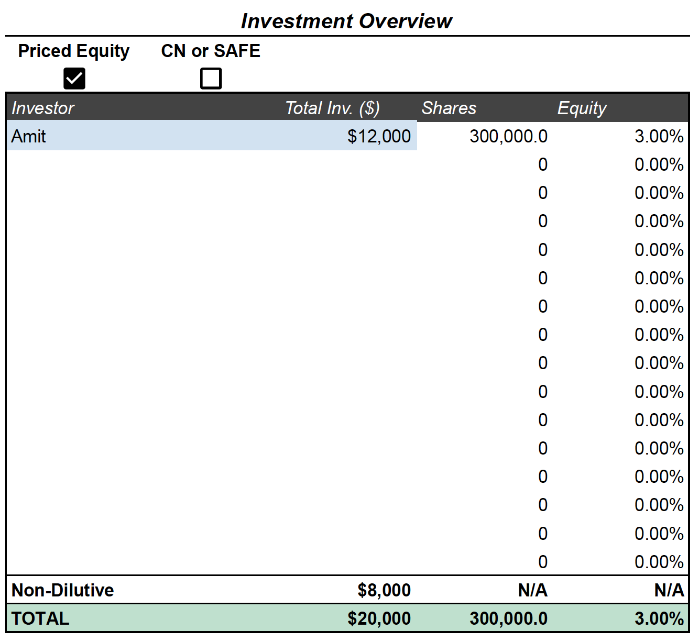Screen dimensions: 699x642
Task: Click the $20,000 total investment cell
Action: point(379,618)
